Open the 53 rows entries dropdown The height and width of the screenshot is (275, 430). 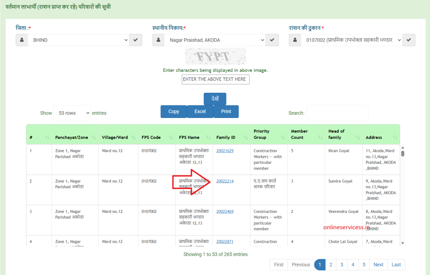(x=72, y=113)
